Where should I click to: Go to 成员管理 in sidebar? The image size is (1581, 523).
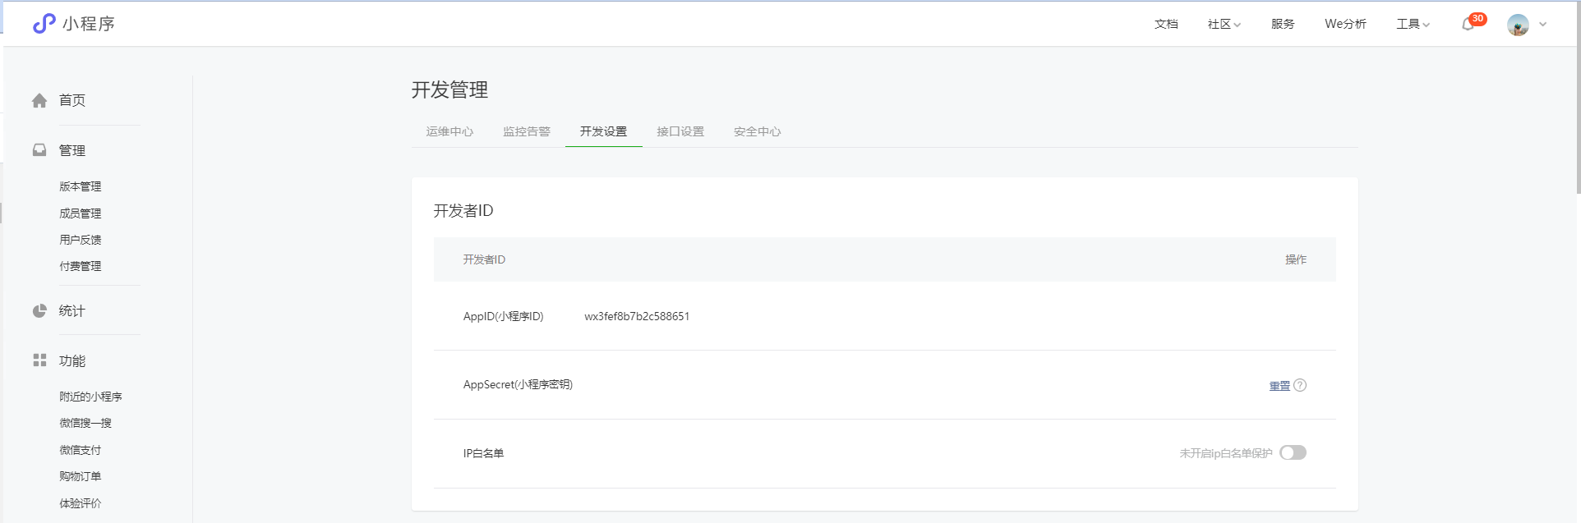point(81,213)
